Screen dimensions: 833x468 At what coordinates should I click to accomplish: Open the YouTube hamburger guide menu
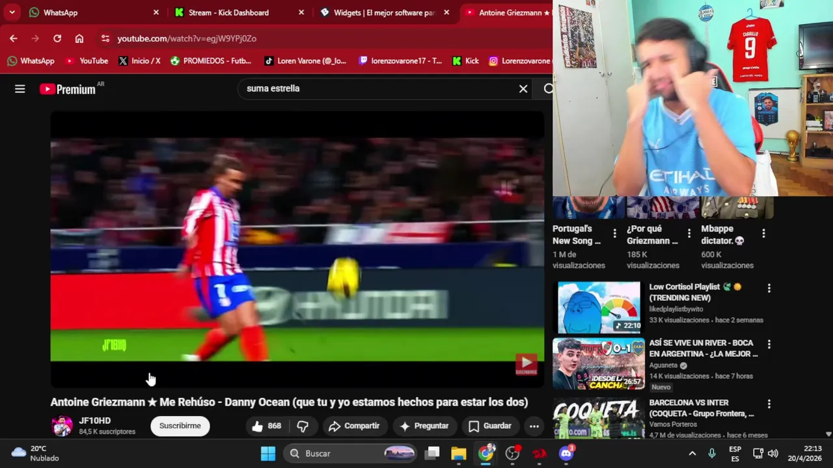click(20, 89)
